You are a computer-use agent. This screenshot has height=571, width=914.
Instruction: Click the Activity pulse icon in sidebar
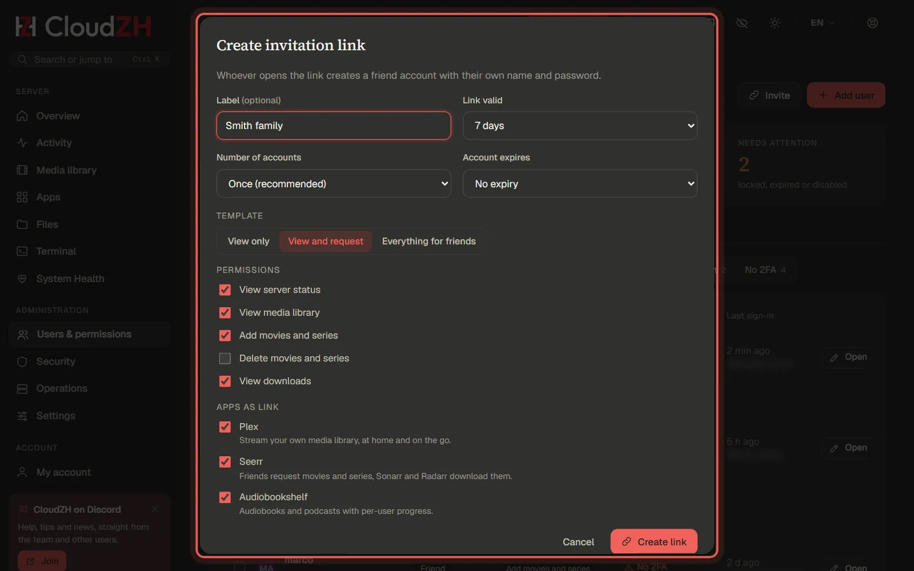coord(22,143)
